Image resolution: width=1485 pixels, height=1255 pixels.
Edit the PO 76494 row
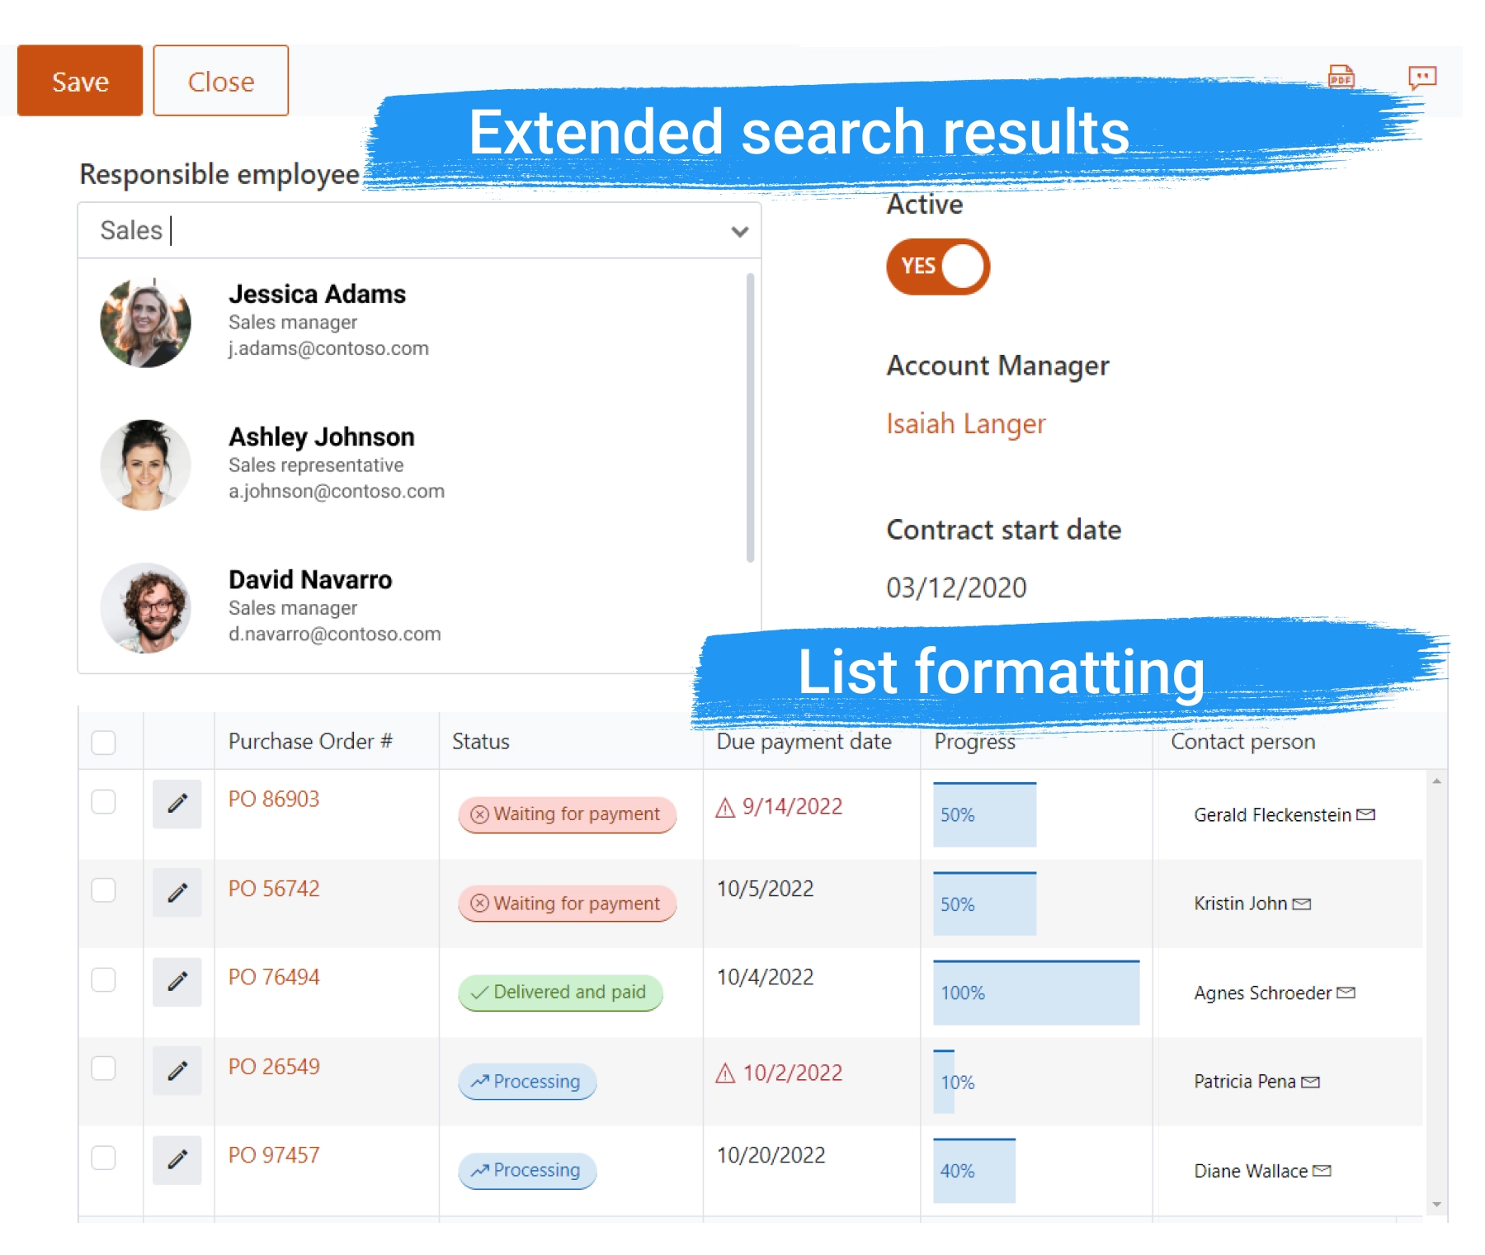177,982
